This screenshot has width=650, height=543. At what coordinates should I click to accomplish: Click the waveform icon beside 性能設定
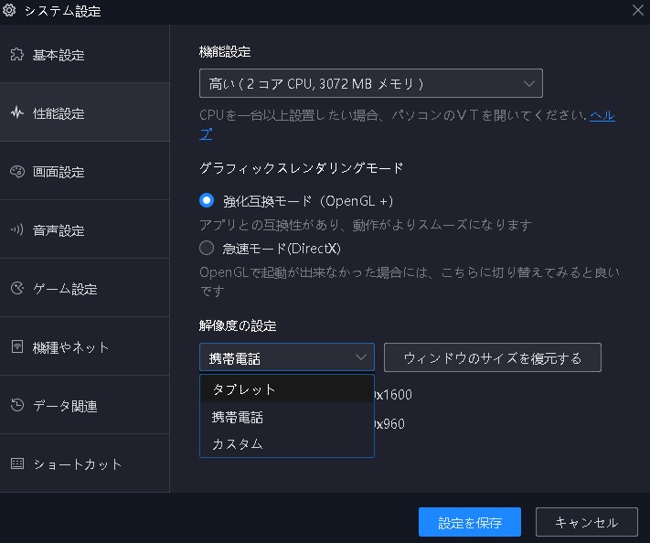click(x=17, y=112)
